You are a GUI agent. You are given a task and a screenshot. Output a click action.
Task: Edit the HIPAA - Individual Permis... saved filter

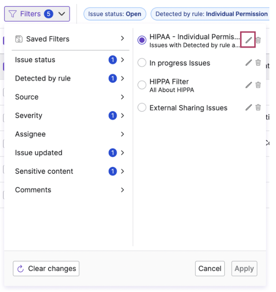pos(249,40)
